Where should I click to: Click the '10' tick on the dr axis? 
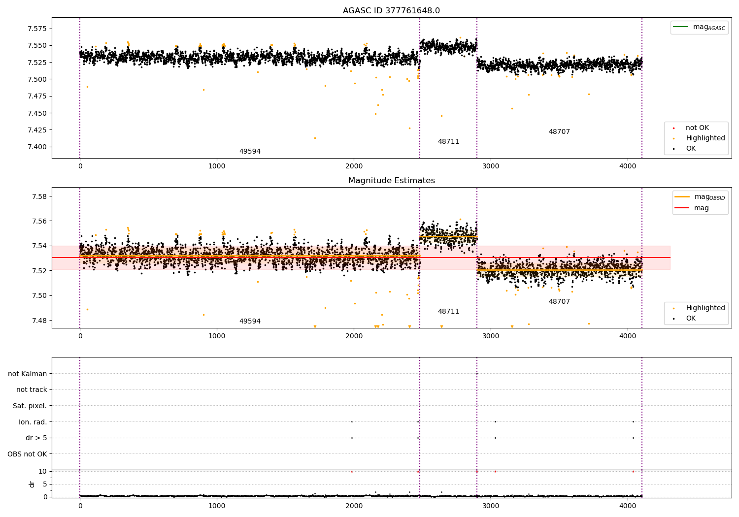coord(43,471)
